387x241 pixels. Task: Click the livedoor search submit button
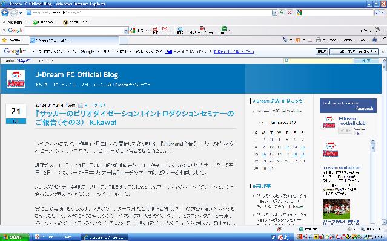pyautogui.click(x=366, y=61)
